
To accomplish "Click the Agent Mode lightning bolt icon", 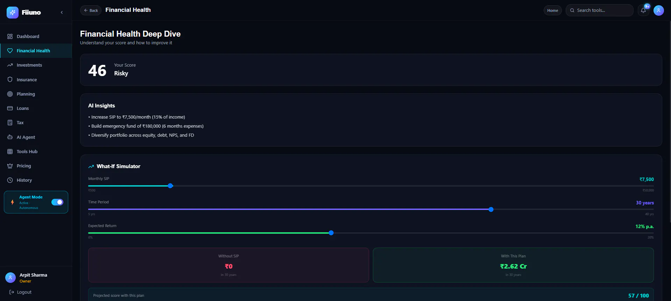I will [x=13, y=202].
